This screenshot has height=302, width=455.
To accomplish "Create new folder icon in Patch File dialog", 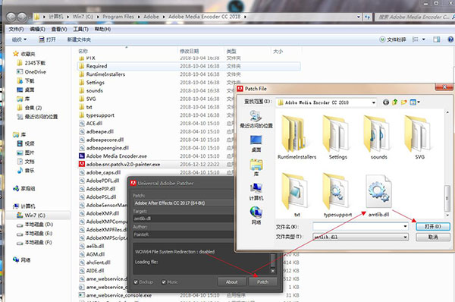I will pos(404,102).
